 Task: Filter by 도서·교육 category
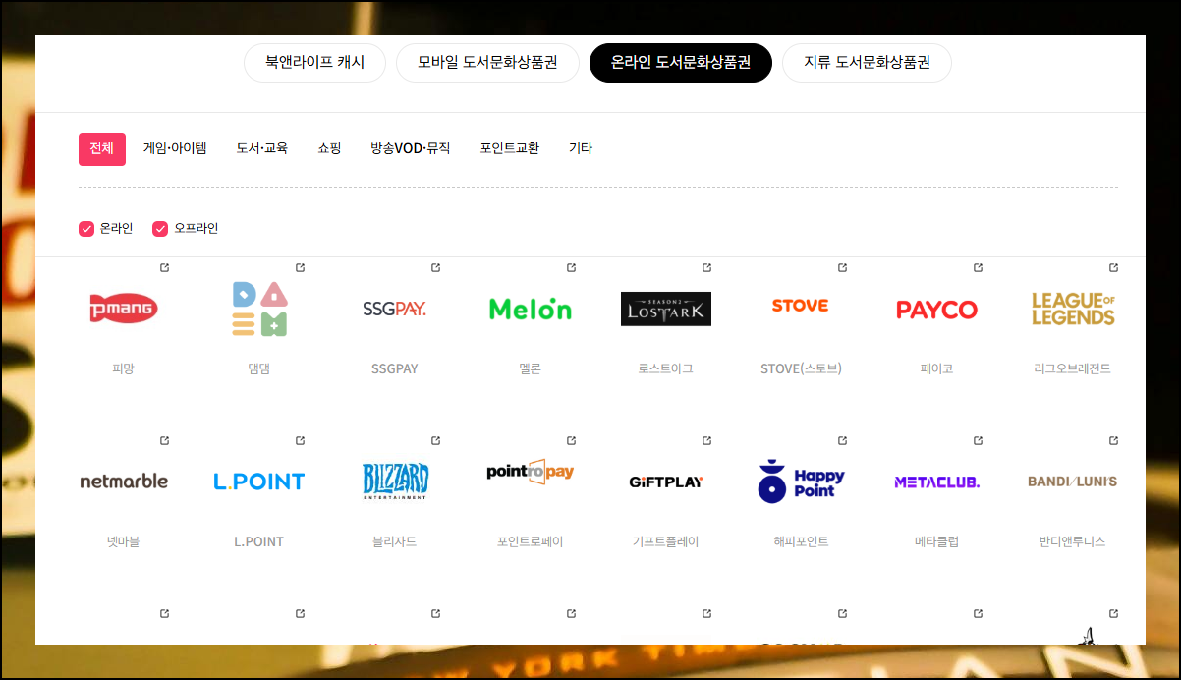click(x=262, y=149)
